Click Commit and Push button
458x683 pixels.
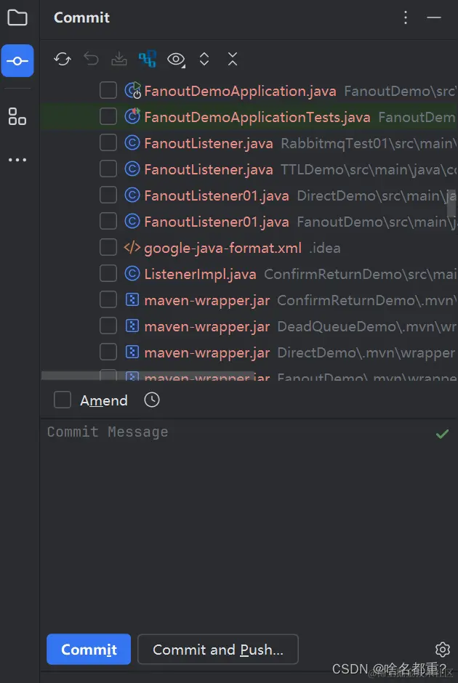click(x=218, y=649)
